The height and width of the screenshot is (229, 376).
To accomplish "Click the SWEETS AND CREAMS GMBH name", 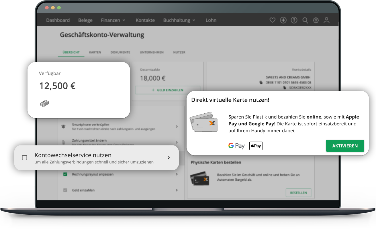I will coord(288,77).
